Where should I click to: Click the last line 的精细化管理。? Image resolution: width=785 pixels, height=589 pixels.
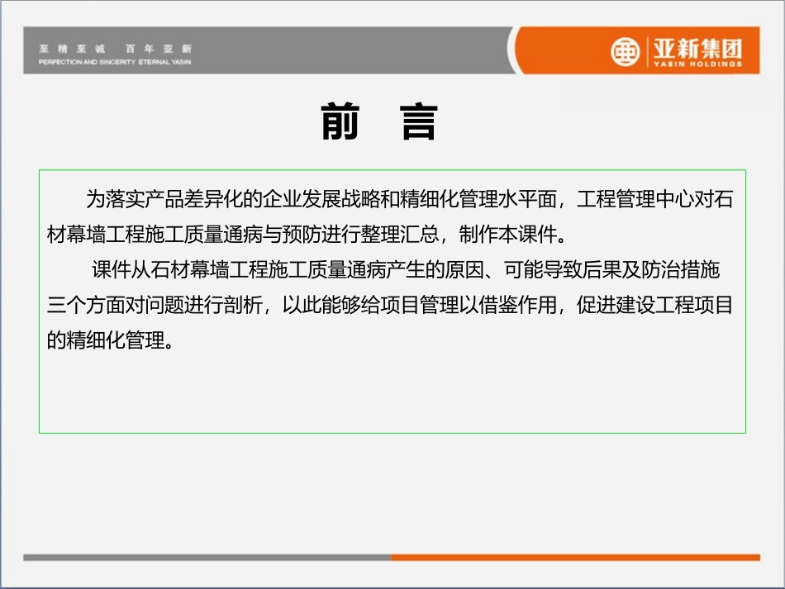click(111, 340)
